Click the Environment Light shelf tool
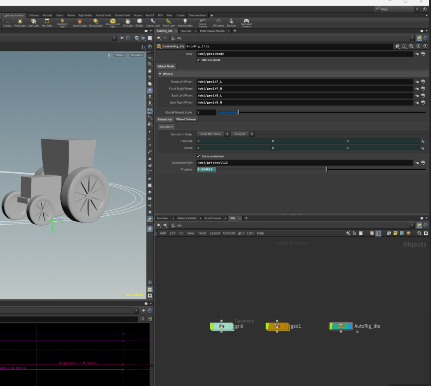 (113, 22)
